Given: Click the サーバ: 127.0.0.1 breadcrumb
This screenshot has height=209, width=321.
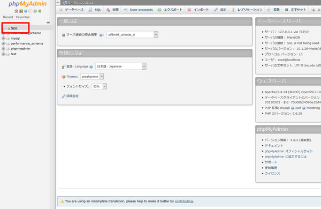Looking at the screenshot, I should (x=80, y=3).
